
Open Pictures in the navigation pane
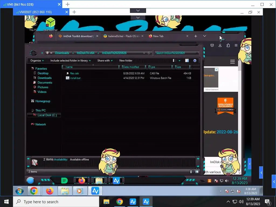(x=41, y=87)
